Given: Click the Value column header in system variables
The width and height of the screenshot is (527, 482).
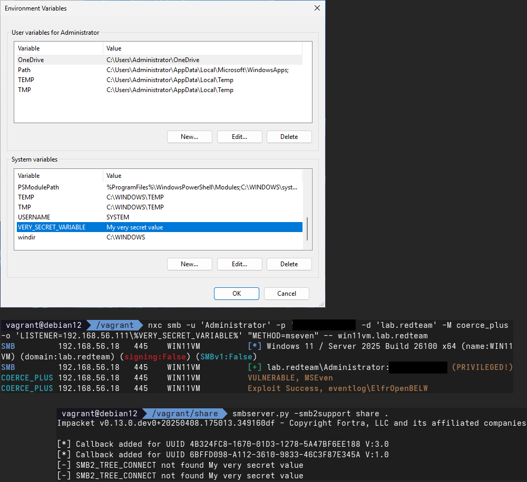Looking at the screenshot, I should click(x=203, y=176).
